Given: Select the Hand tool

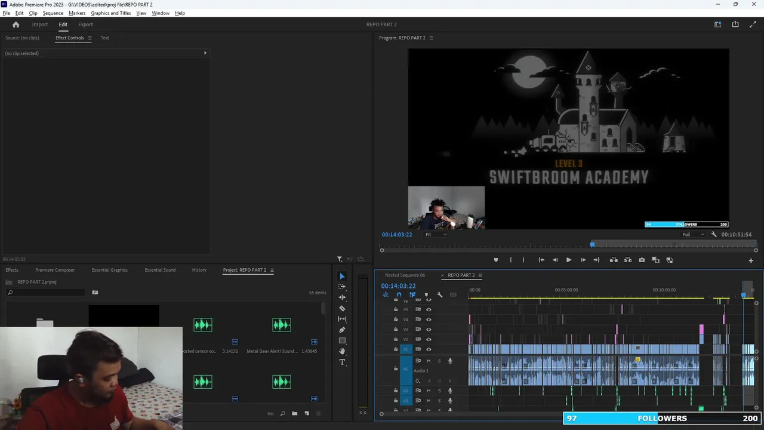Looking at the screenshot, I should click(342, 351).
